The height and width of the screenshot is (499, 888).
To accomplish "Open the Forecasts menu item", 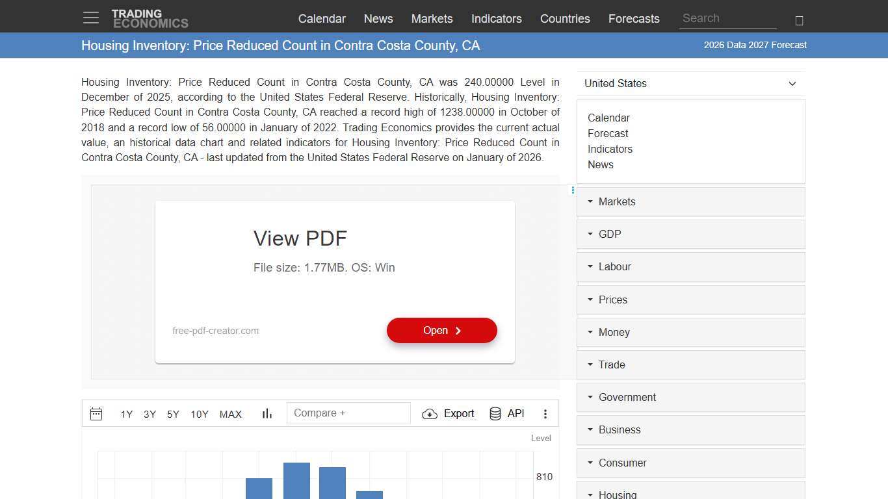I will point(634,19).
